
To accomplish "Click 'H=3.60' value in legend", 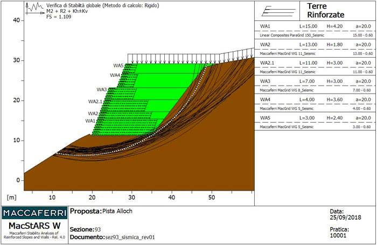I will tap(334, 99).
